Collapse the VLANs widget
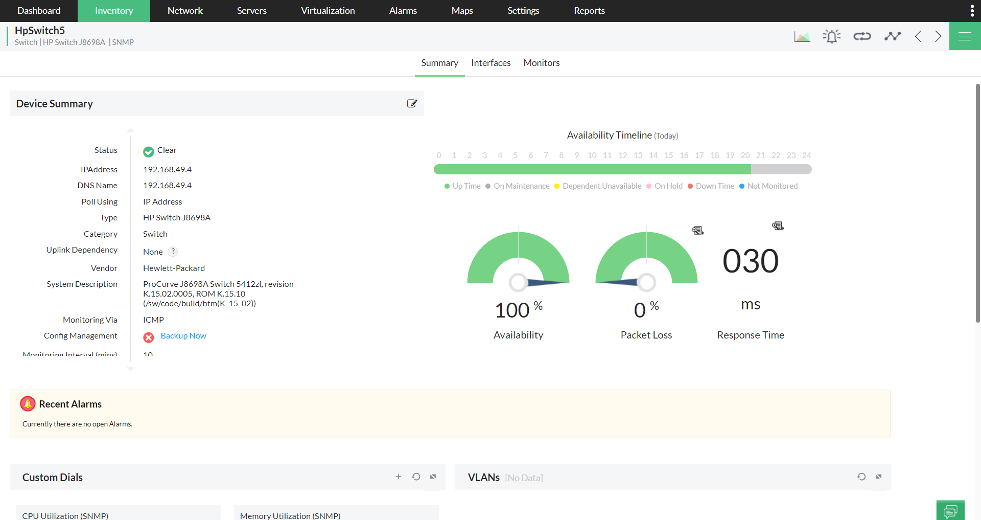This screenshot has height=520, width=981. point(879,477)
